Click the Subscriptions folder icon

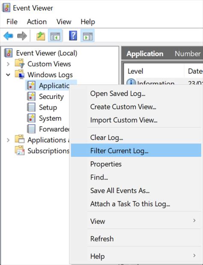click(x=20, y=151)
